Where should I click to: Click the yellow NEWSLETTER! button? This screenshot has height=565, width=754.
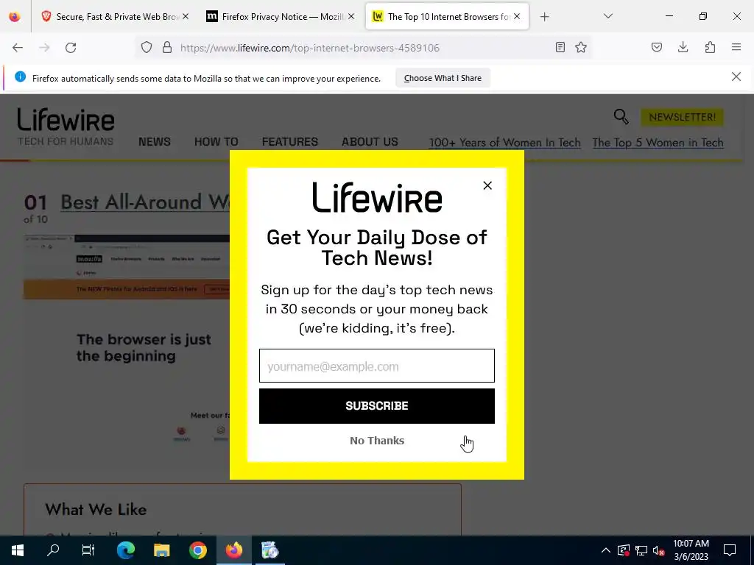click(x=682, y=117)
